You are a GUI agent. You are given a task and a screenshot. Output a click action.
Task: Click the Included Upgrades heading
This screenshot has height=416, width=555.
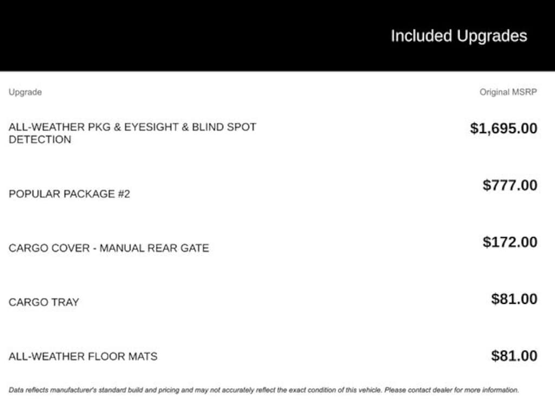[x=459, y=36]
